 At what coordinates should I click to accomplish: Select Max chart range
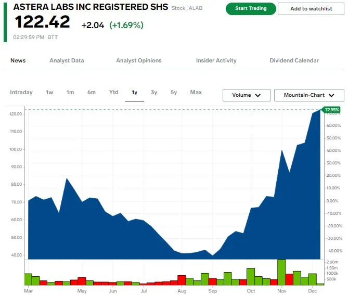(196, 92)
